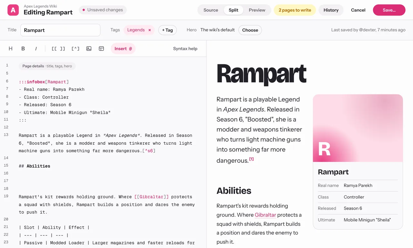This screenshot has width=413, height=248.
Task: Toggle bold formatting
Action: point(23,48)
